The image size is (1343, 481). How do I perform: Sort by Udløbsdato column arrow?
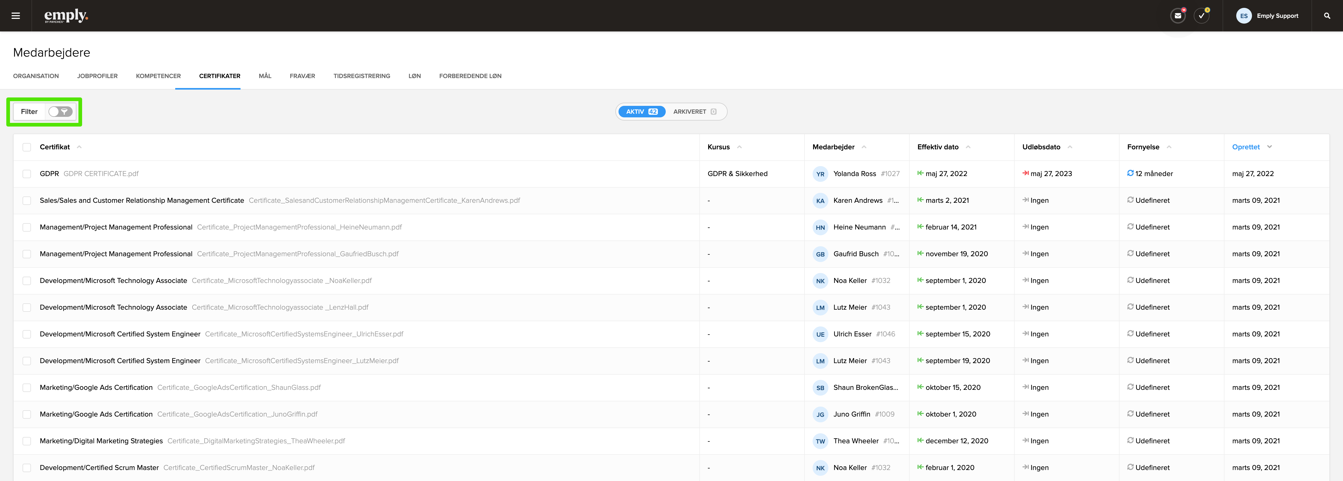[x=1070, y=147]
